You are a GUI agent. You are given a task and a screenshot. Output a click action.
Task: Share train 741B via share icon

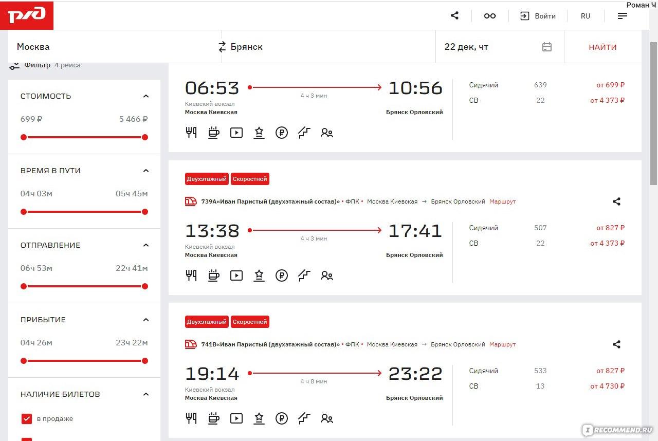coord(616,344)
